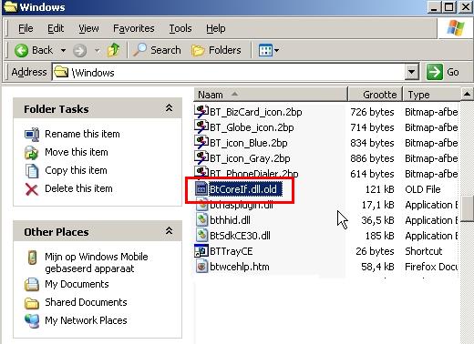
Task: Click the Move this item icon
Action: coord(32,153)
